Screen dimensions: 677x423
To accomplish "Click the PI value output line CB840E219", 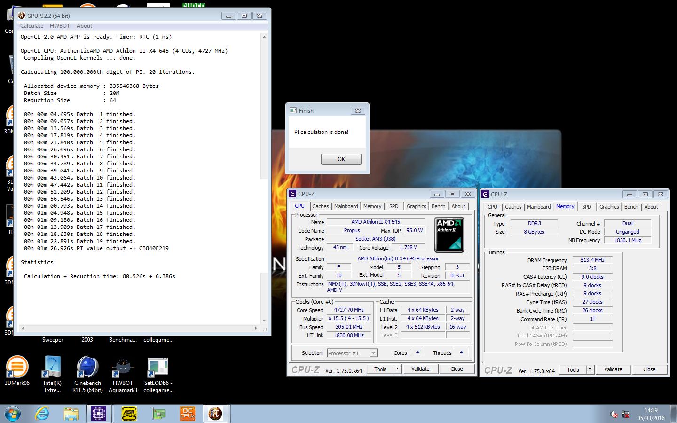I will click(96, 248).
